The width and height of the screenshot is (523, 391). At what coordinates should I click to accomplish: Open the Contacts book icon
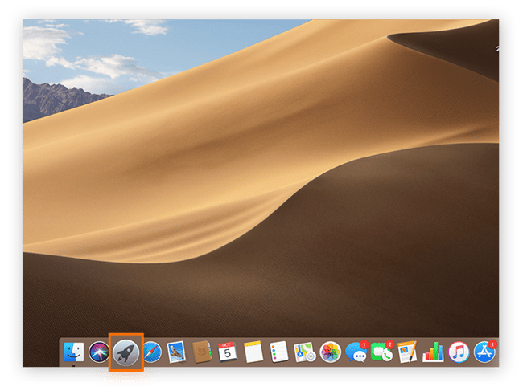pyautogui.click(x=202, y=352)
